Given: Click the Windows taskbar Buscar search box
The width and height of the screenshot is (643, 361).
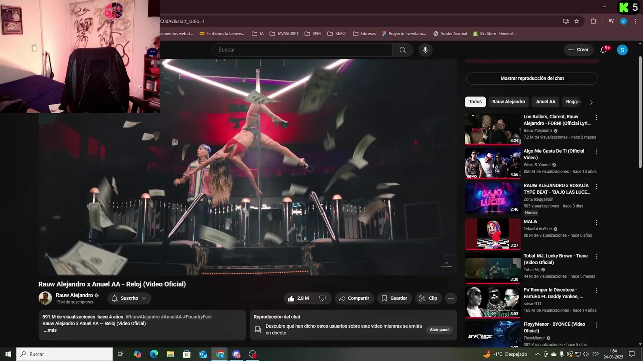Looking at the screenshot, I should 64,354.
